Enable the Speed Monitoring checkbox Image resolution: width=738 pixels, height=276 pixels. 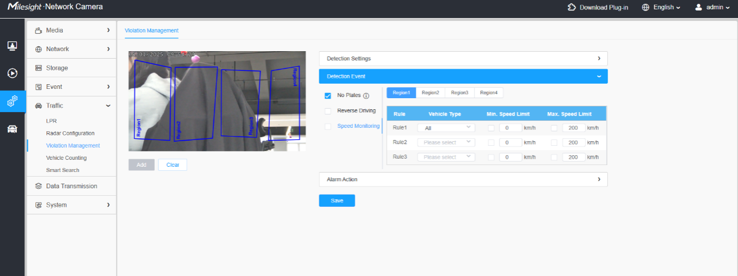[x=328, y=126]
